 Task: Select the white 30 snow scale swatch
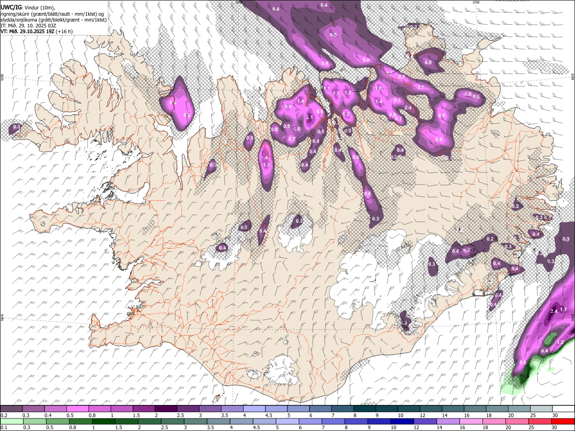tap(563, 409)
